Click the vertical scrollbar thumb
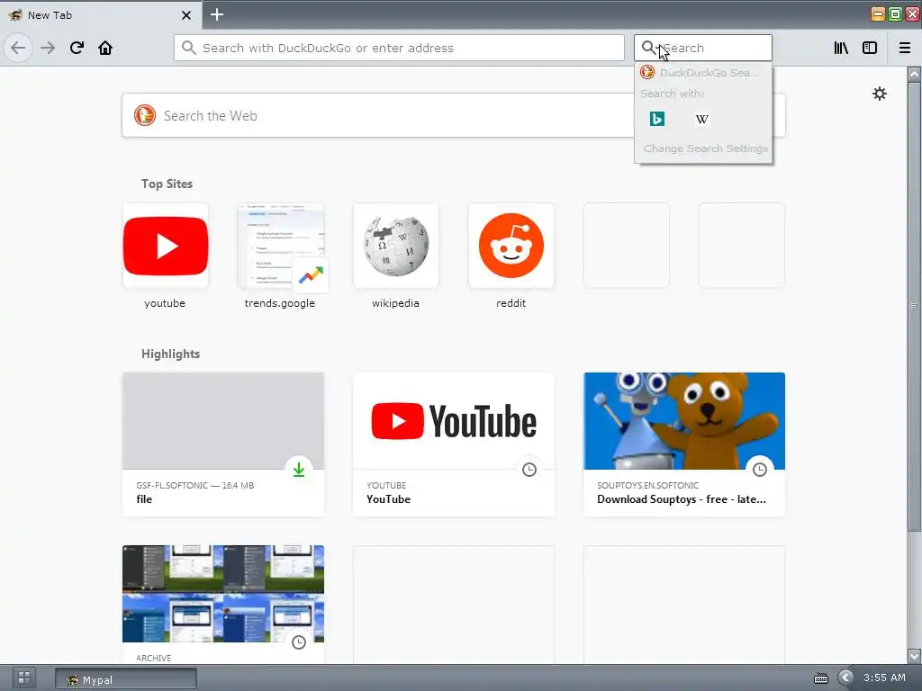922x691 pixels. pos(914,306)
